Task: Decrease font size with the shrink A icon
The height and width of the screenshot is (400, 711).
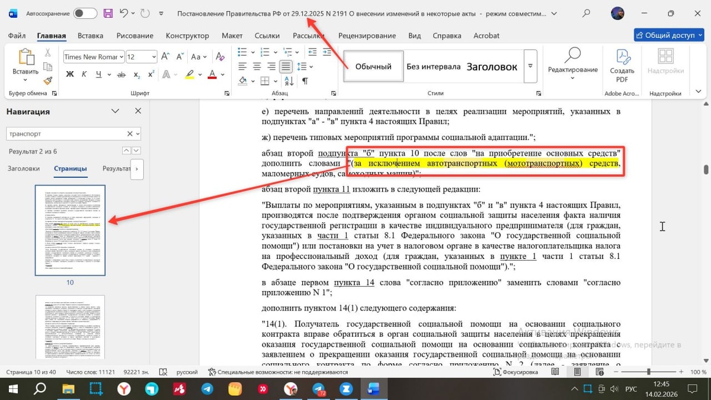Action: [180, 57]
